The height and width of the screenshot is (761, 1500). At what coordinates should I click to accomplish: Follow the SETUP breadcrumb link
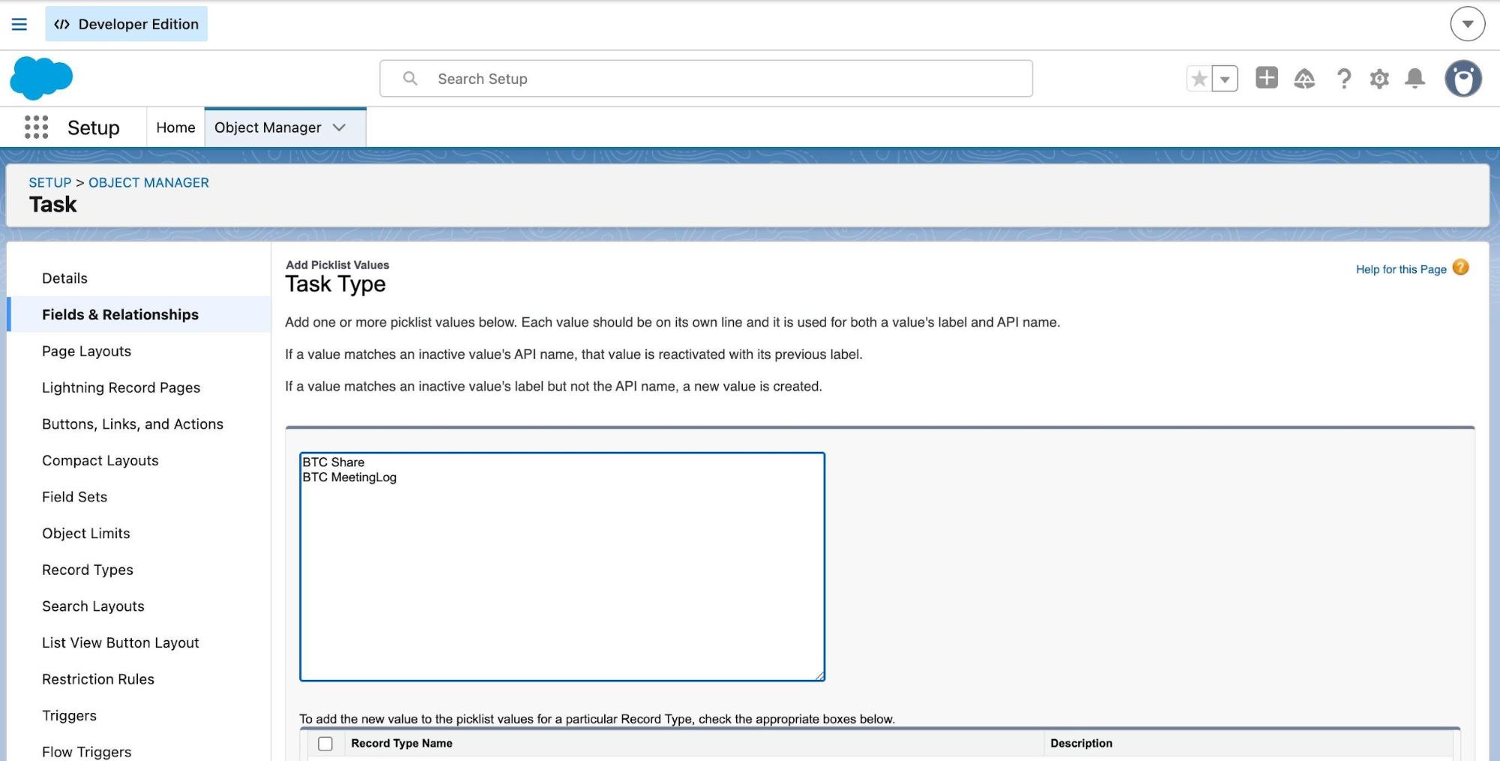pos(50,182)
